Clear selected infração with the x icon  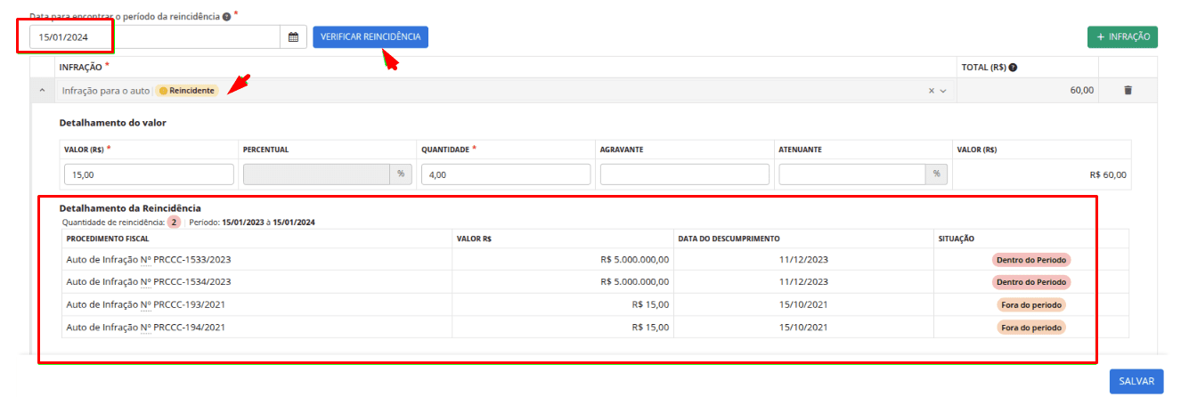pyautogui.click(x=932, y=91)
